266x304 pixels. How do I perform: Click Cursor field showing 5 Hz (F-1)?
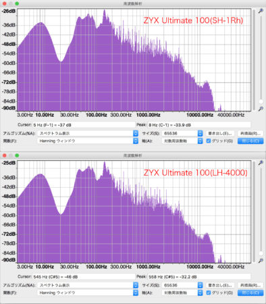coord(84,125)
